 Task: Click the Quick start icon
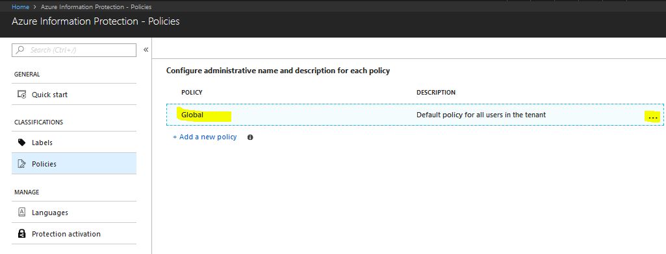tap(21, 95)
